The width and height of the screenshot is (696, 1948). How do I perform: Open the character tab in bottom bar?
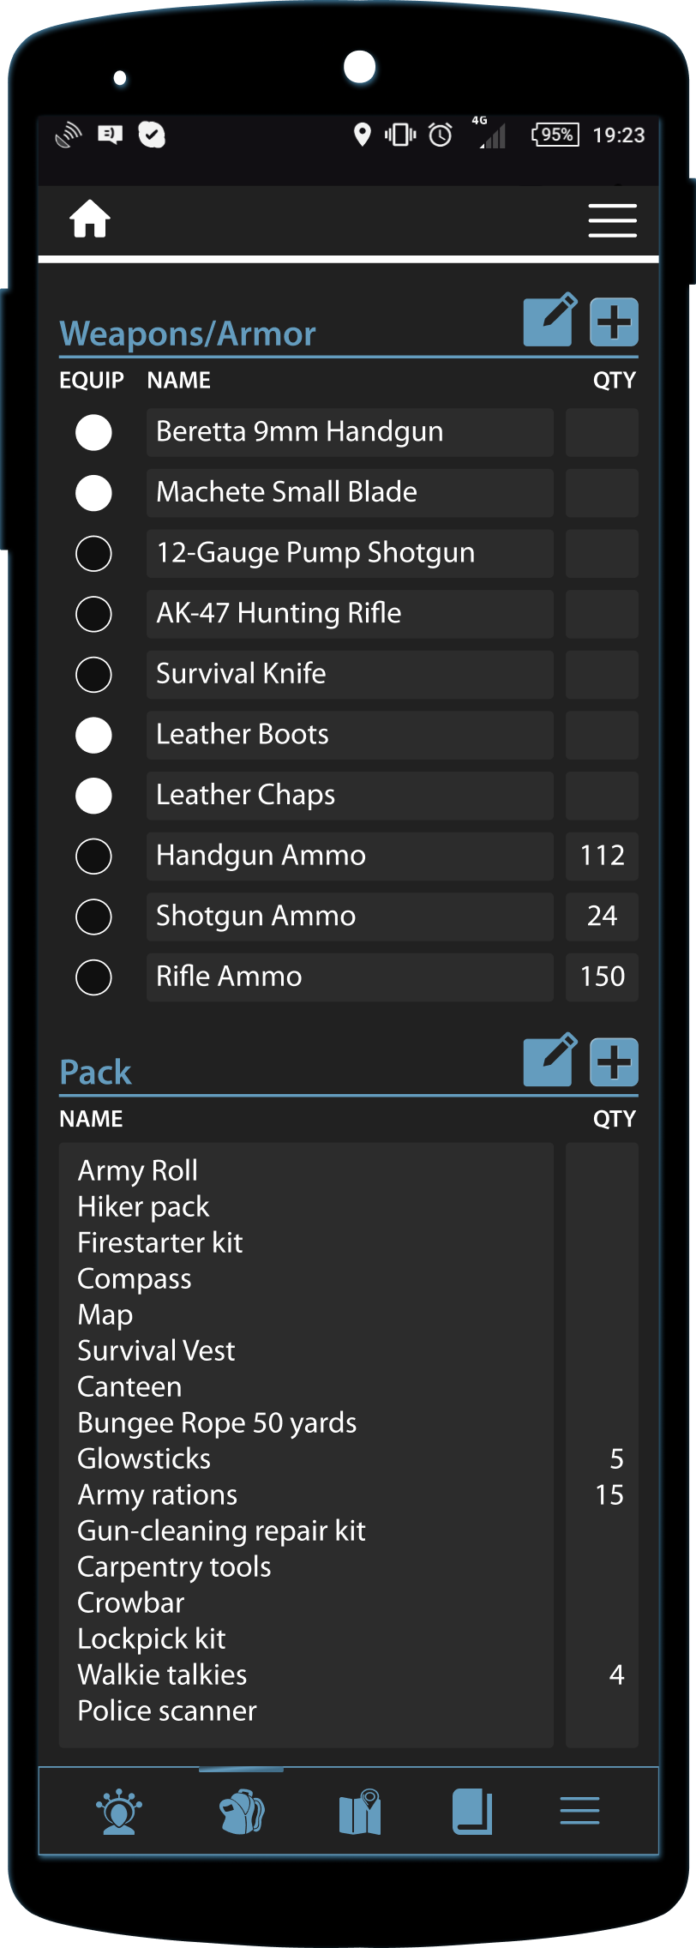pos(119,1811)
